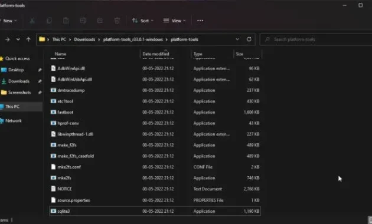The width and height of the screenshot is (372, 224).
Task: Open the New item menu
Action: click(9, 21)
